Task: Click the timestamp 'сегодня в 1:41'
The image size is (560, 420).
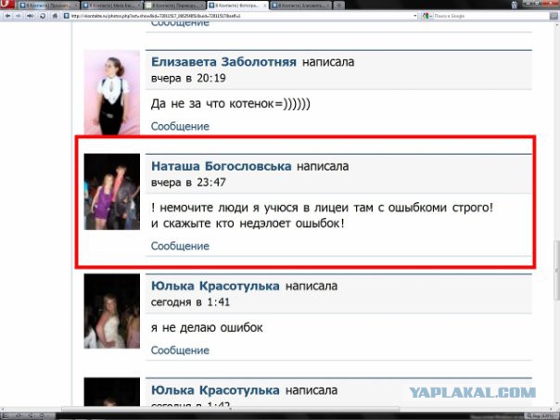Action: point(190,302)
